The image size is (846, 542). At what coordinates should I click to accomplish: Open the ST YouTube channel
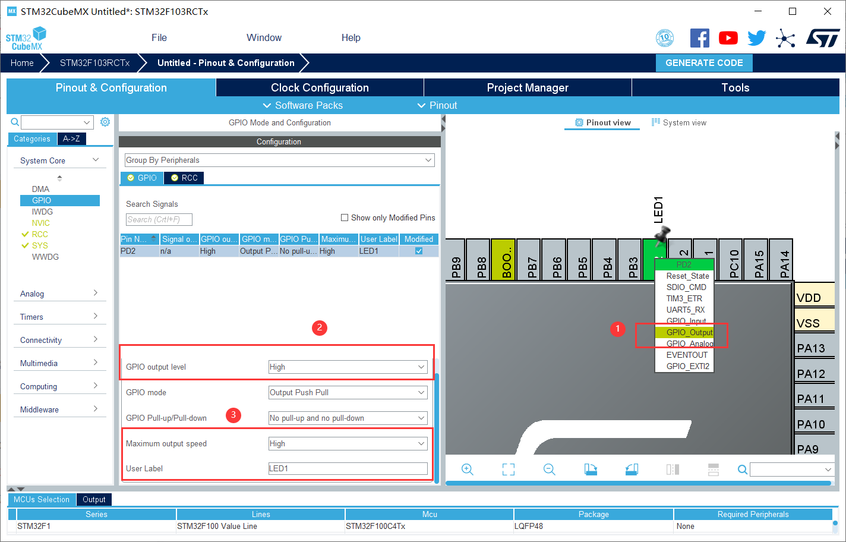[x=728, y=38]
